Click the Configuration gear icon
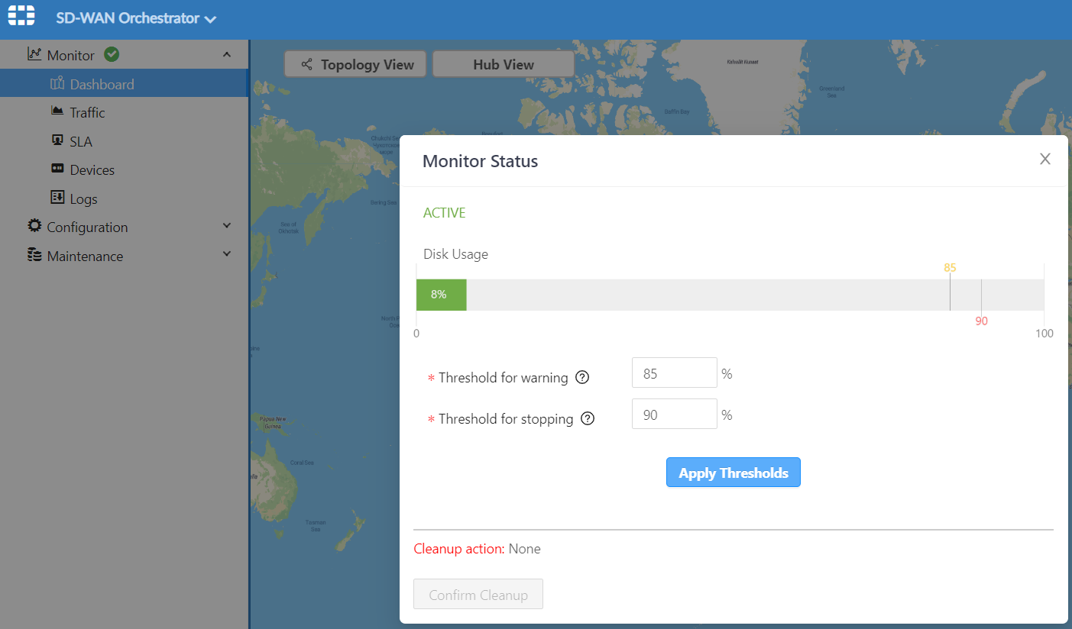This screenshot has width=1072, height=629. click(x=34, y=225)
